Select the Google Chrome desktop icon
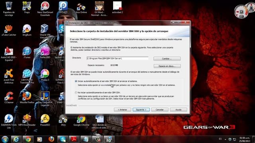This screenshot has width=255, height=143. tap(81, 120)
